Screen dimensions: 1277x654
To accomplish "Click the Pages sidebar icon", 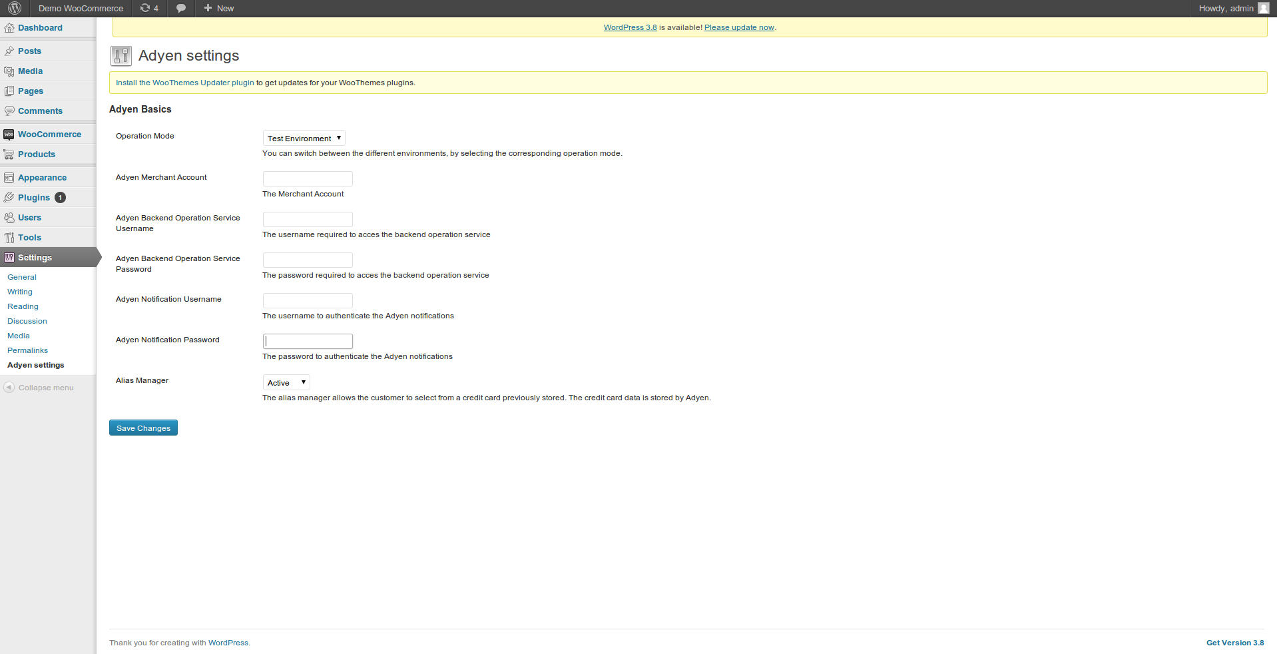I will (x=9, y=91).
